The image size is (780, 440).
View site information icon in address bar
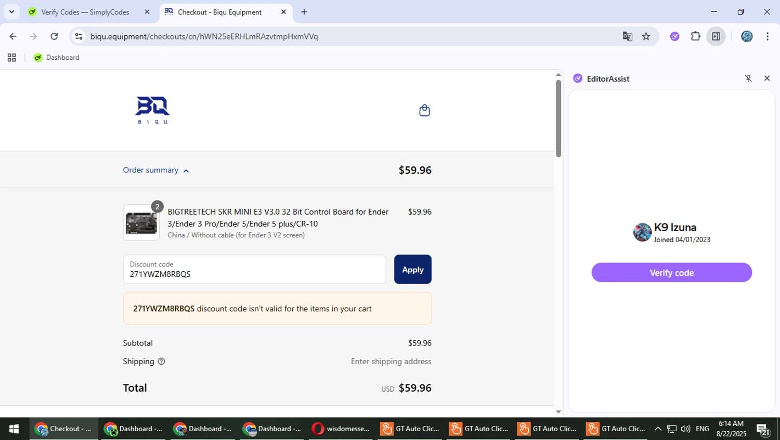79,36
